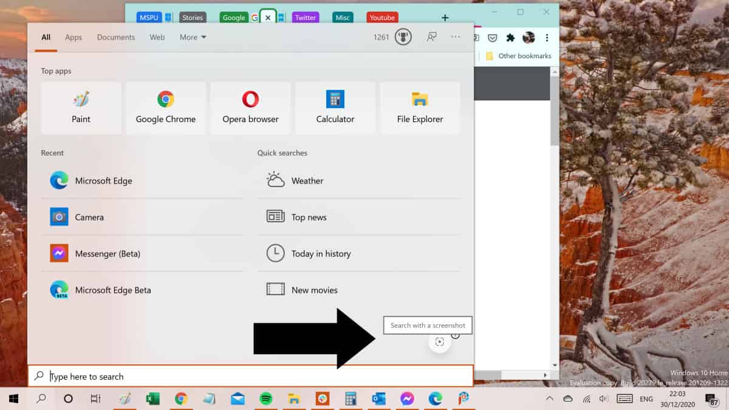Click the Chrome extensions puzzle icon
Image resolution: width=729 pixels, height=410 pixels.
pos(510,38)
